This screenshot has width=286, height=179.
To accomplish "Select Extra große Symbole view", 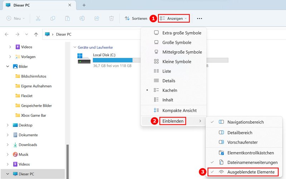I will point(174,33).
